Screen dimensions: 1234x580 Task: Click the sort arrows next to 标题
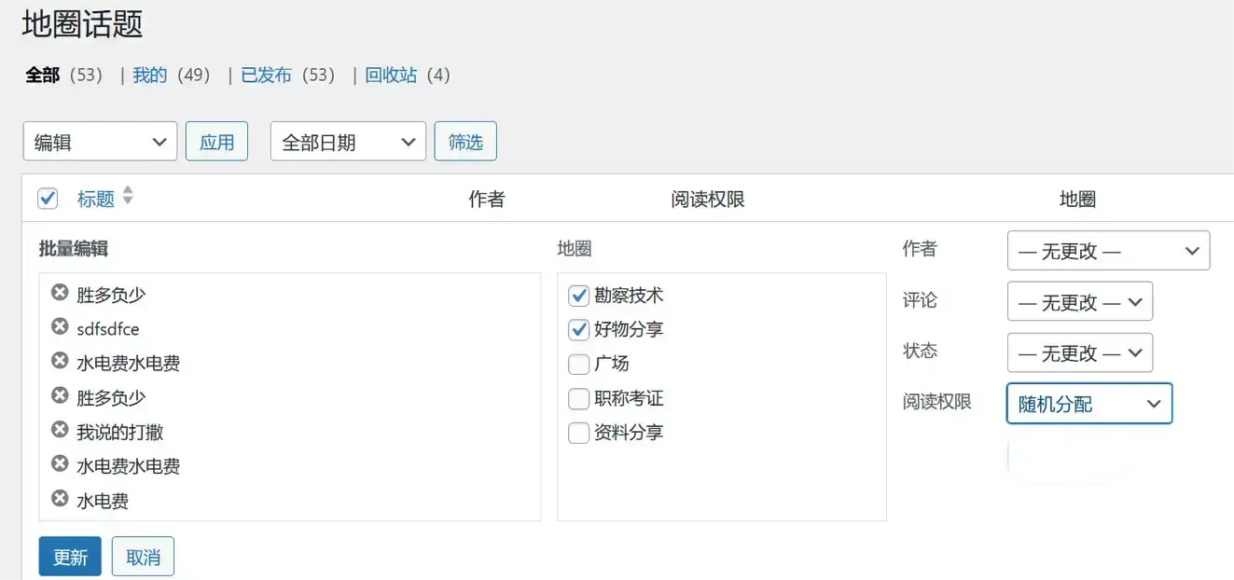click(128, 197)
